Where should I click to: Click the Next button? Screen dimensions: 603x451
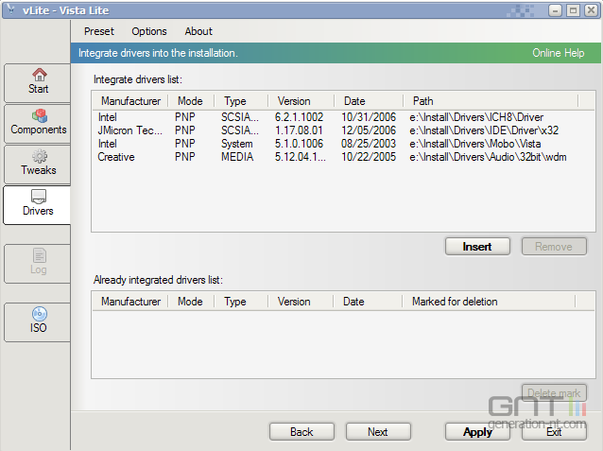click(378, 432)
